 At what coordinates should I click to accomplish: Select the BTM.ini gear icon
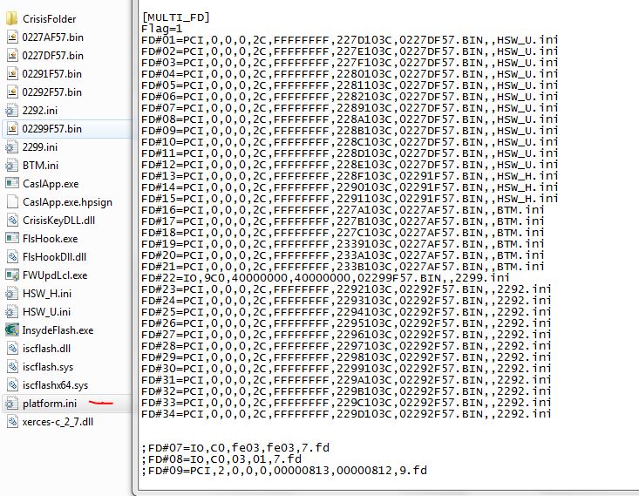12,166
